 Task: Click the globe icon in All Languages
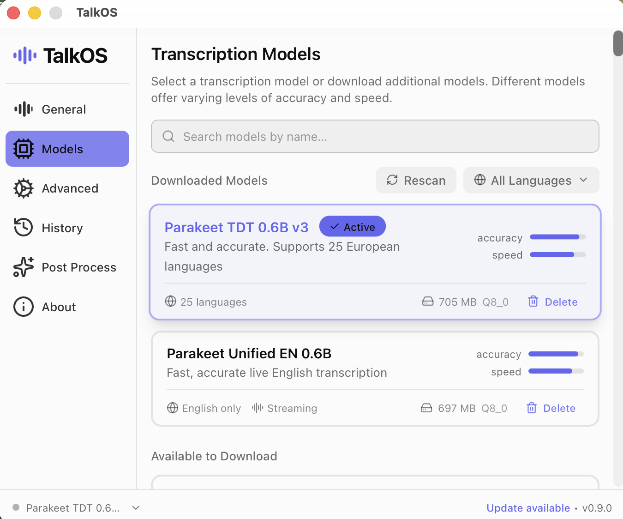click(480, 180)
